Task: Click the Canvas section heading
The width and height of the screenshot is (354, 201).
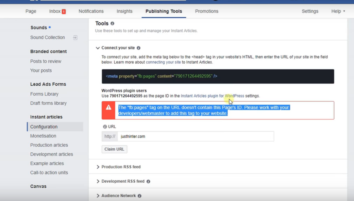Action: [x=38, y=186]
